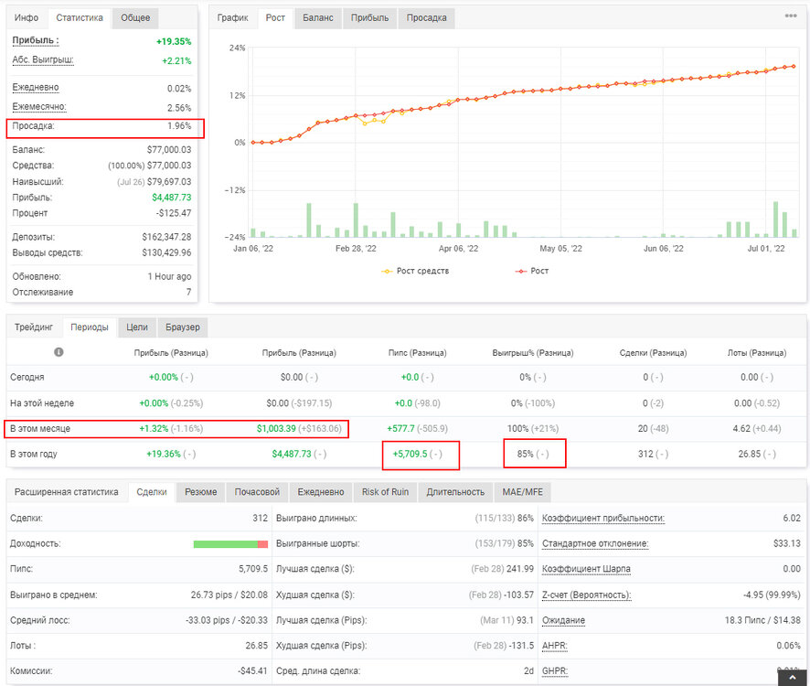Click the Коэффициент Шарпа link

tap(586, 569)
